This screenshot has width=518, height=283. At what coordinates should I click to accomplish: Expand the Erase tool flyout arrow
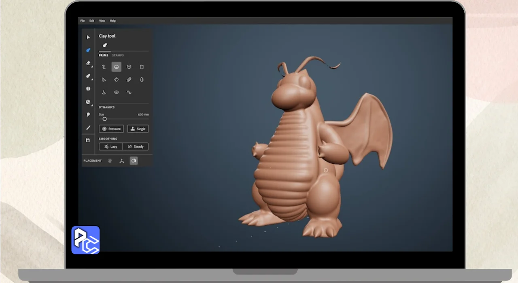click(92, 66)
